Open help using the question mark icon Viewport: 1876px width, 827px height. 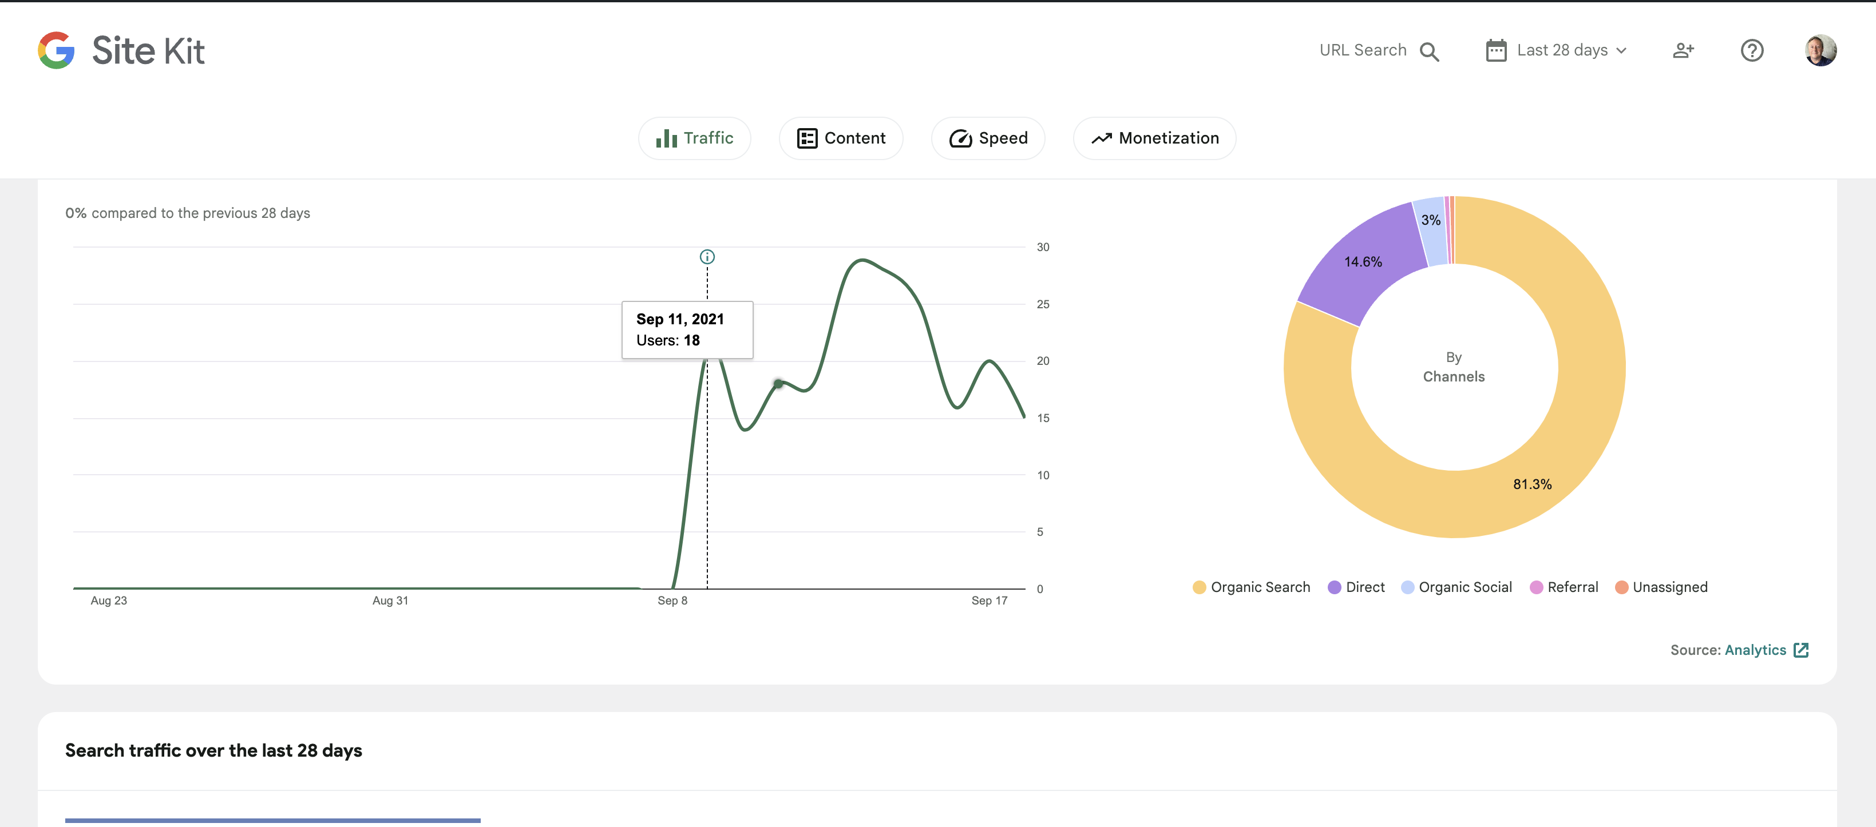point(1752,50)
